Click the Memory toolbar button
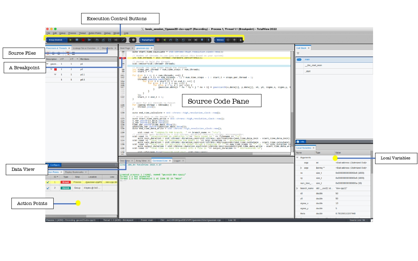Viewport: 418px width, 261px height. tap(220, 40)
